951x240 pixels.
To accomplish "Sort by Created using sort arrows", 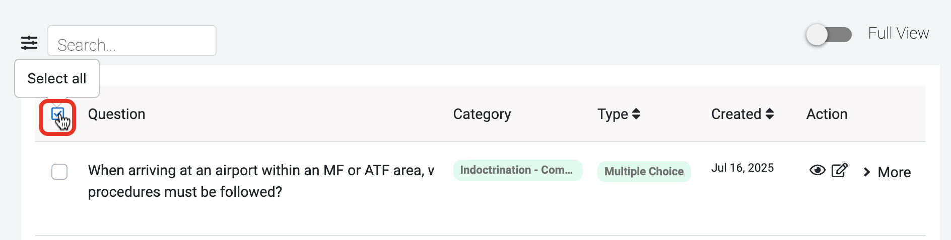I will 769,114.
